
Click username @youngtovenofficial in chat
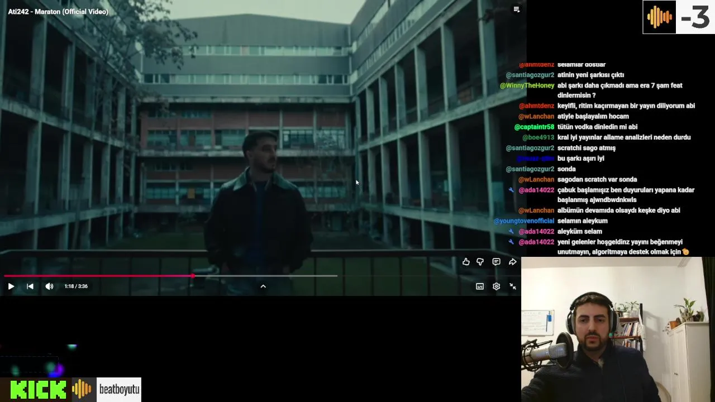point(523,221)
